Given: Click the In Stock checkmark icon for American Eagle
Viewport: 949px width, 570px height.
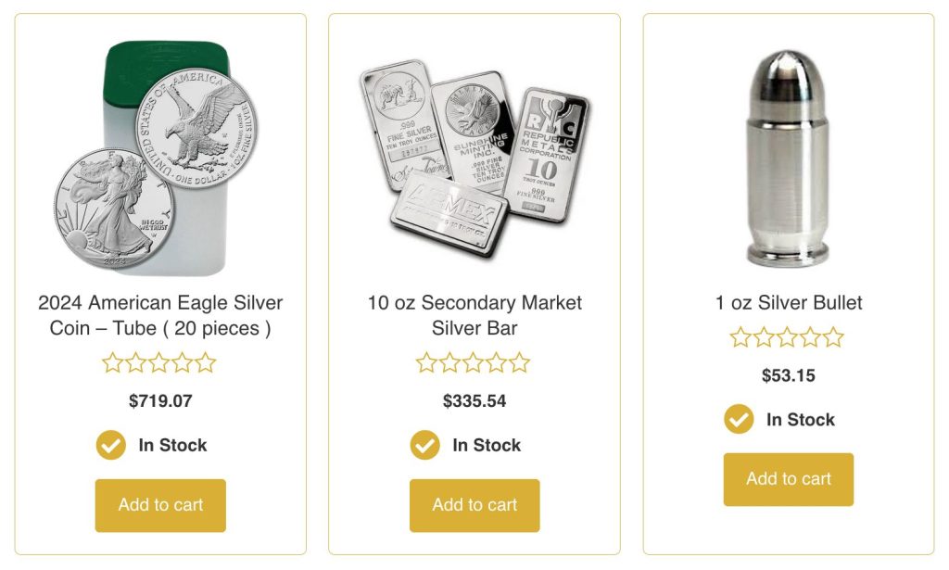Looking at the screenshot, I should (x=111, y=445).
